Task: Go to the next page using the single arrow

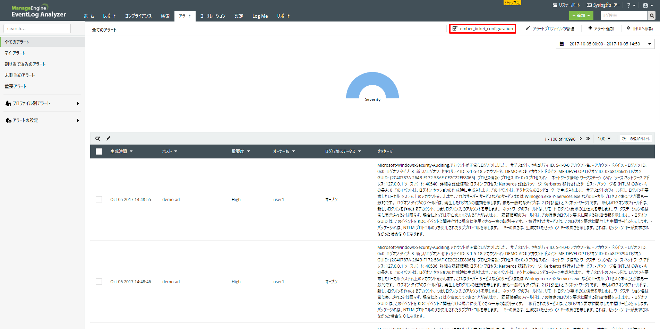Action: (581, 139)
